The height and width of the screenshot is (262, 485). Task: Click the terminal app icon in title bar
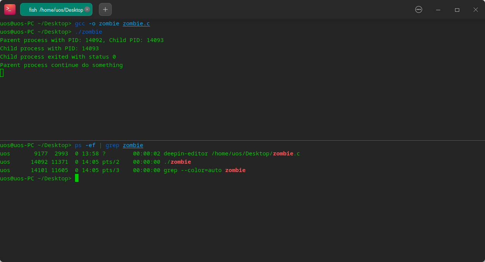[x=10, y=9]
